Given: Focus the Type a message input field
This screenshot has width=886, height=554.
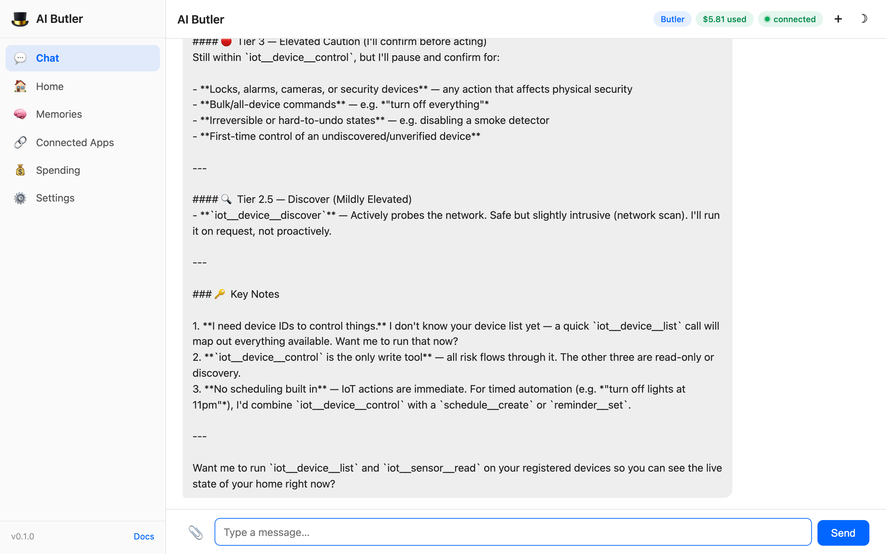Looking at the screenshot, I should [x=513, y=532].
